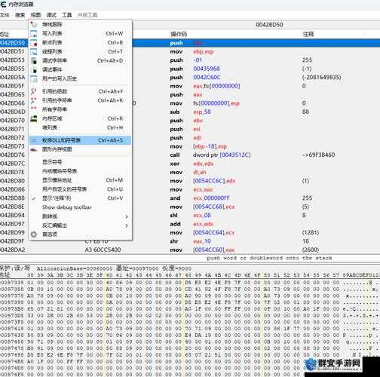
Task: Expand the 跳转线 submenu arrow
Action: point(127,216)
